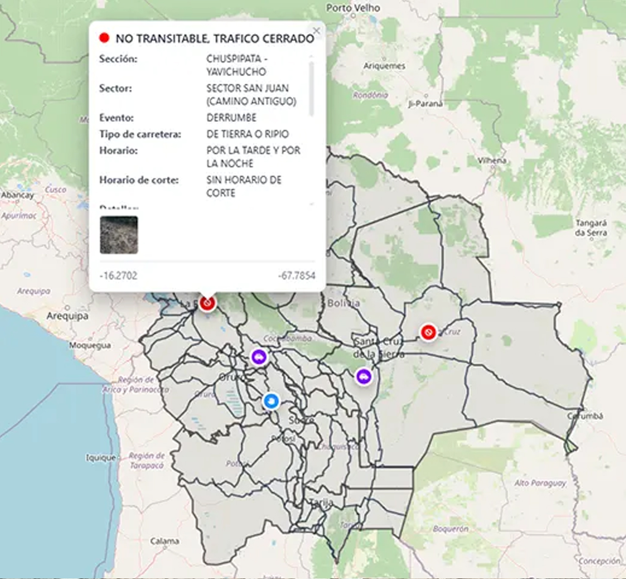
Task: Click the popup details scrollbar
Action: (311, 88)
